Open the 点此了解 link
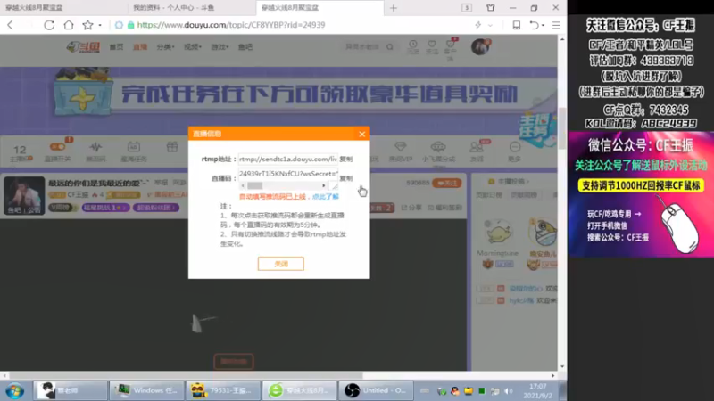Image resolution: width=714 pixels, height=401 pixels. [326, 196]
